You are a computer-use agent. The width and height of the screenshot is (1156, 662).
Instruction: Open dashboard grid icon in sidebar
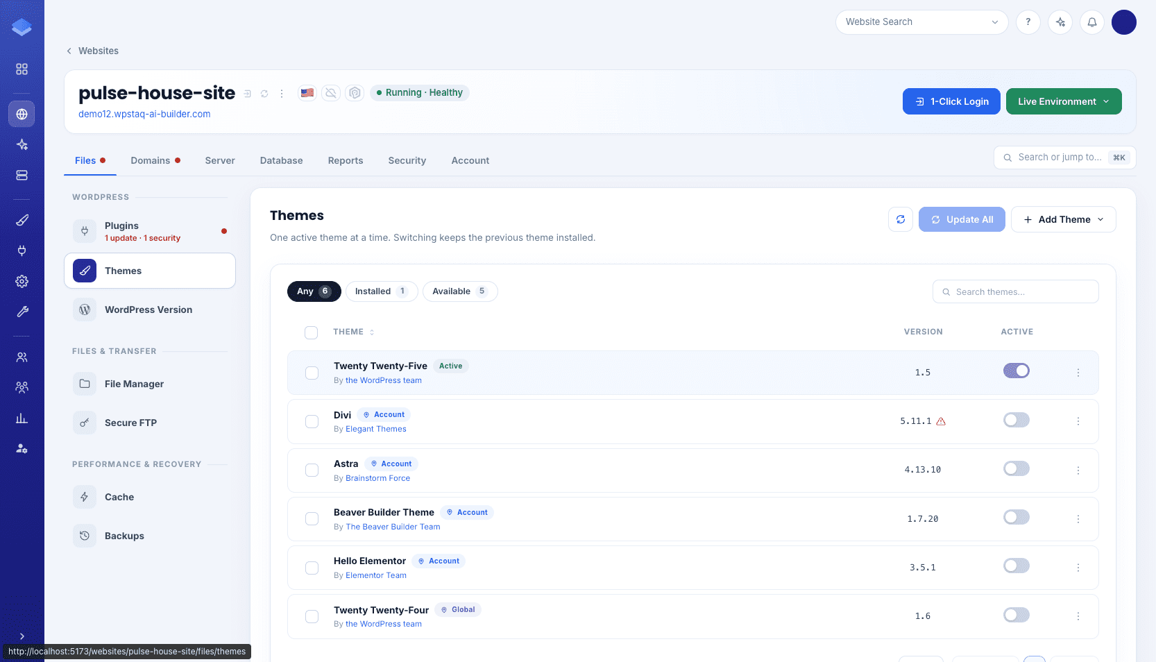(22, 69)
